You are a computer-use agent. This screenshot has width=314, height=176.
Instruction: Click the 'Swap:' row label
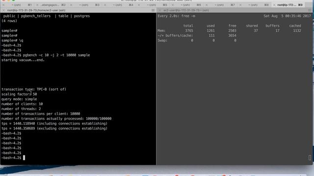coord(162,41)
